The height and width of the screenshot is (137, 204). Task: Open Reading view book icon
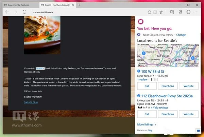(x=155, y=12)
